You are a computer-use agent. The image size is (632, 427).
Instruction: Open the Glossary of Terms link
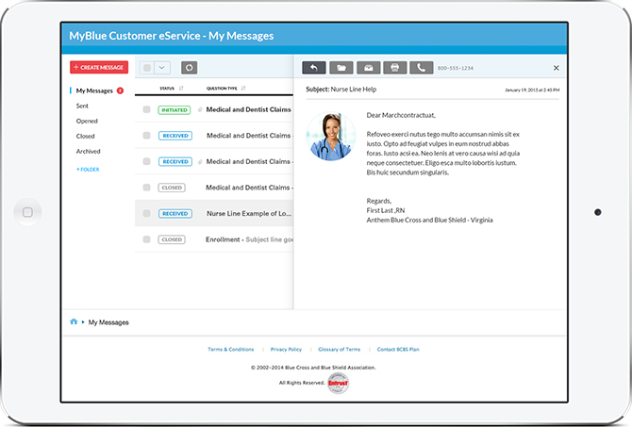point(340,350)
